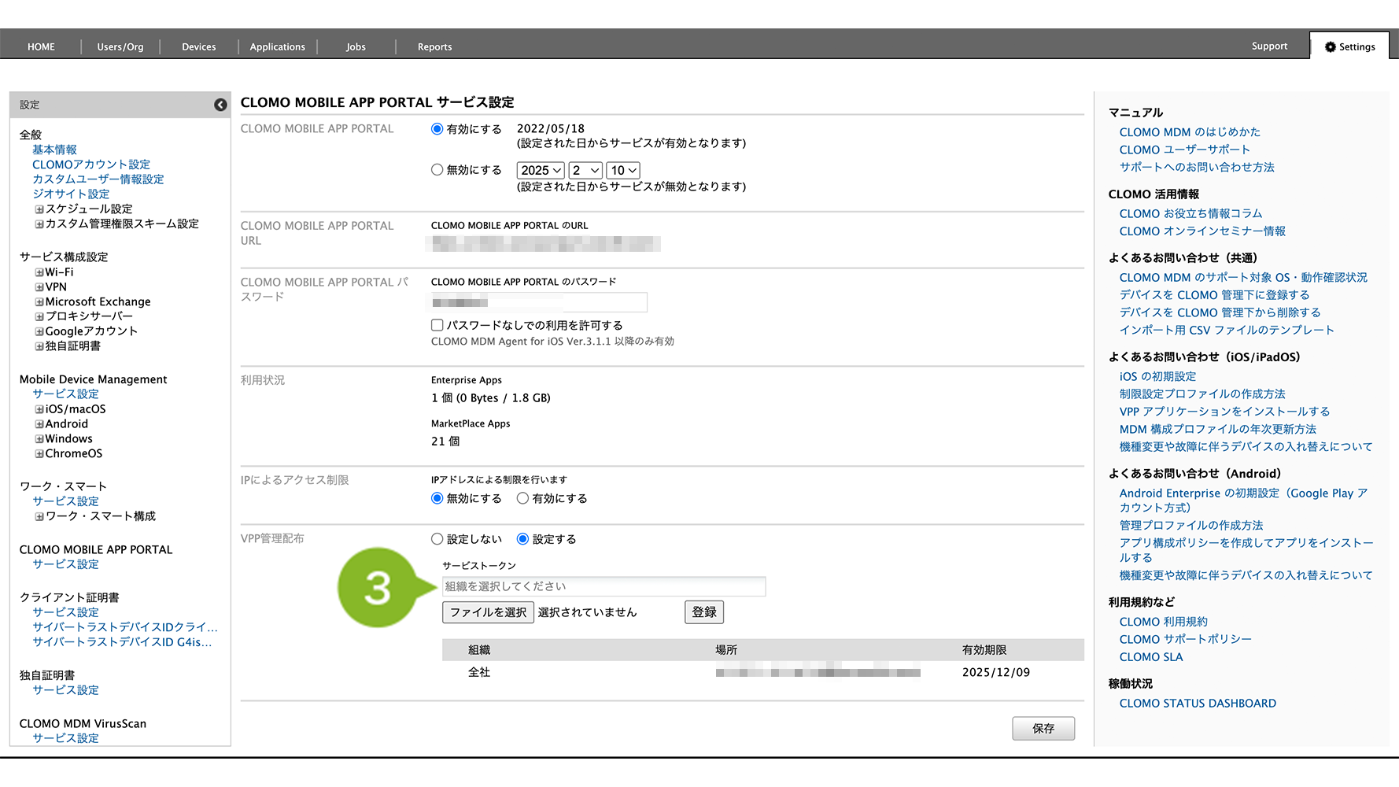
Task: Collapse the 設定 sidebar with arrow icon
Action: 220,105
